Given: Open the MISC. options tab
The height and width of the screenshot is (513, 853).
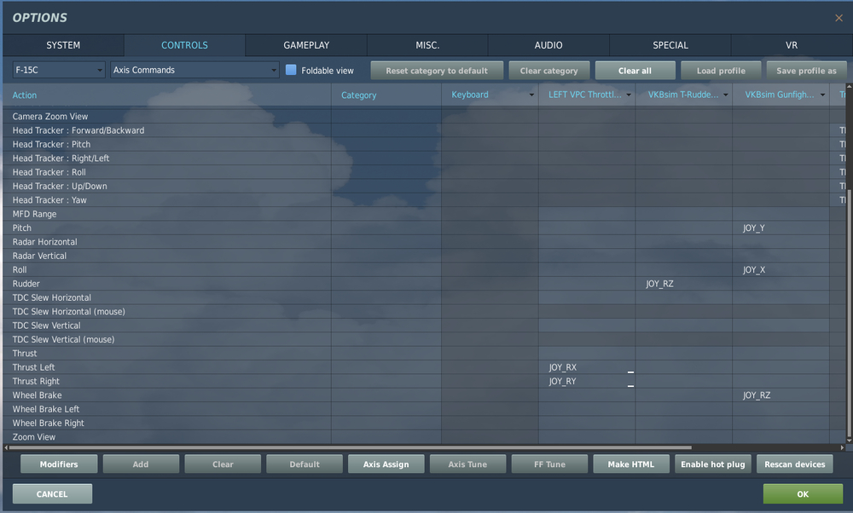Looking at the screenshot, I should point(427,45).
